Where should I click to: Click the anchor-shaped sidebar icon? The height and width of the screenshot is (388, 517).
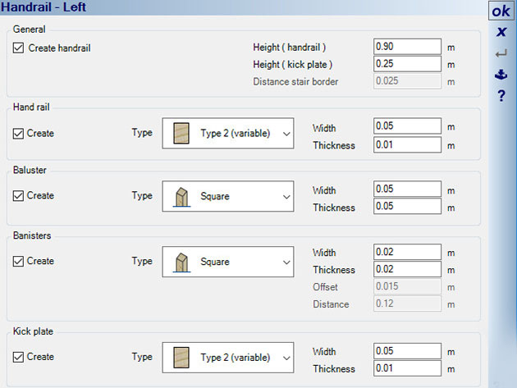point(501,75)
